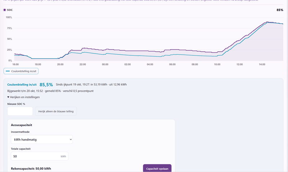Screen dimensions: 288x172
Task: Click the 100% axis label
Action: [x=9, y=17]
